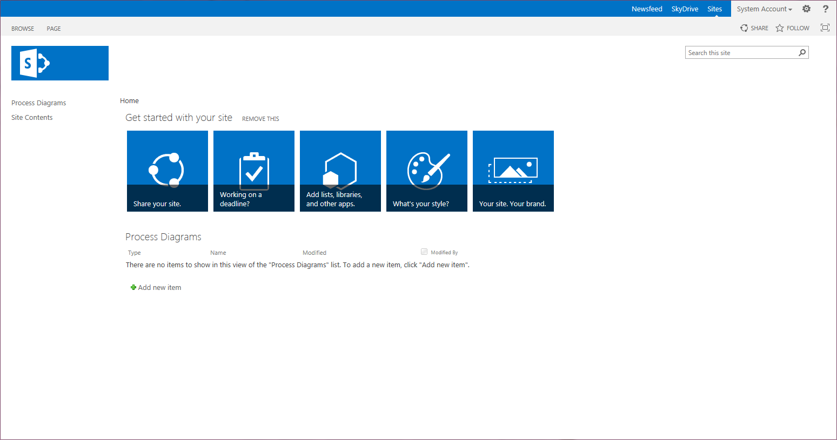This screenshot has width=837, height=440.
Task: Sort by Name column header
Action: pos(218,253)
